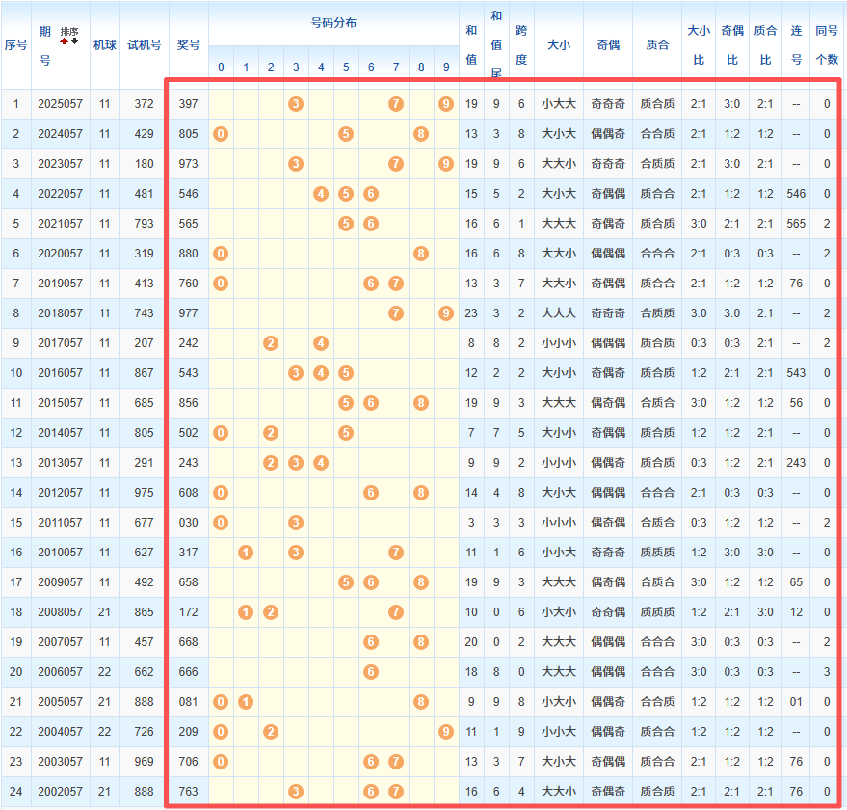The image size is (847, 810).
Task: Open period number 2002057 in last row
Action: pyautogui.click(x=60, y=792)
